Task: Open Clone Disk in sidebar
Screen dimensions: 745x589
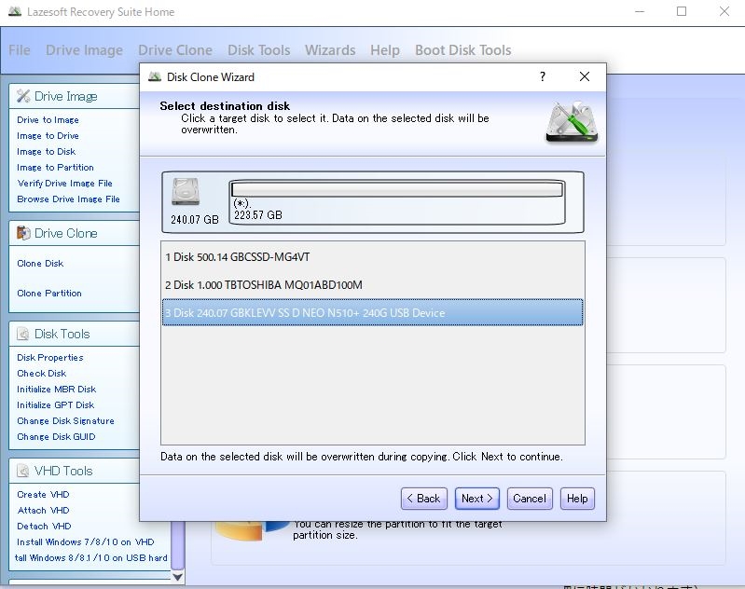Action: pos(40,263)
